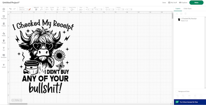Open the Create Sticker dropdown
The image size is (206, 105).
tap(72, 10)
